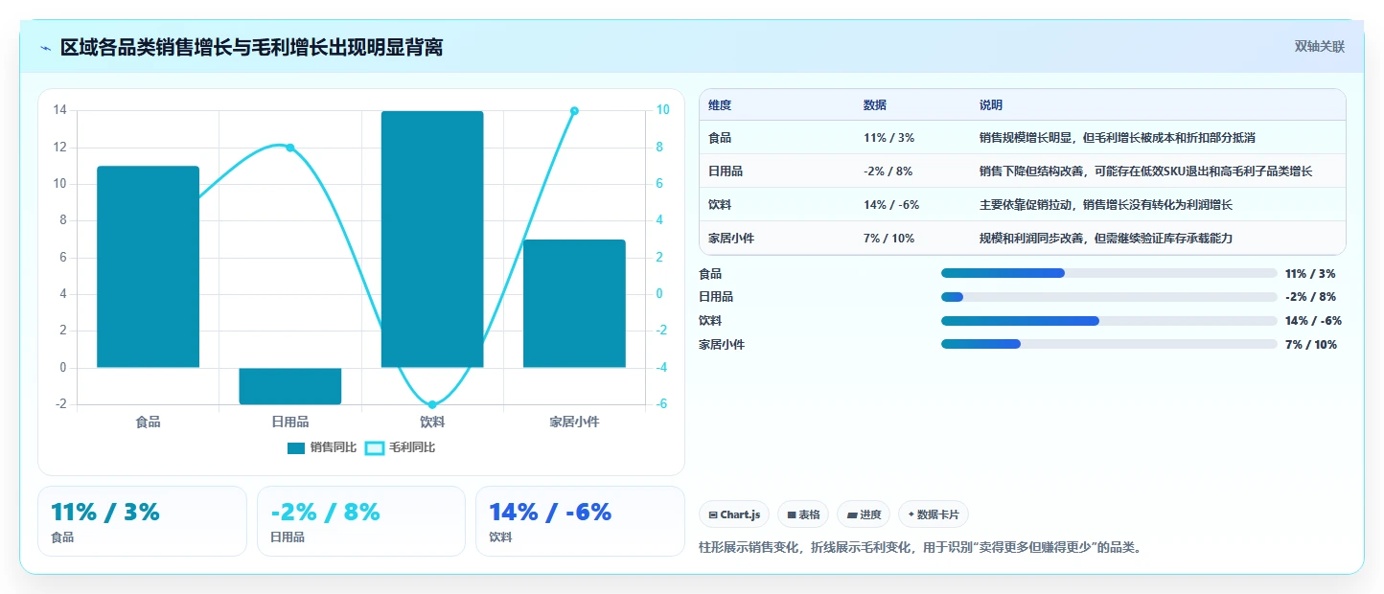The height and width of the screenshot is (594, 1384).
Task: Click the chart title 区域各品类销售增长与毛利增长出现明显背离
Action: (x=251, y=47)
